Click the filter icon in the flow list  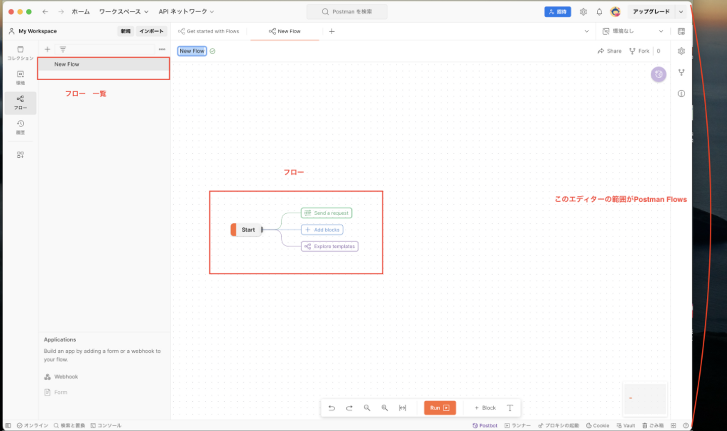click(x=63, y=49)
